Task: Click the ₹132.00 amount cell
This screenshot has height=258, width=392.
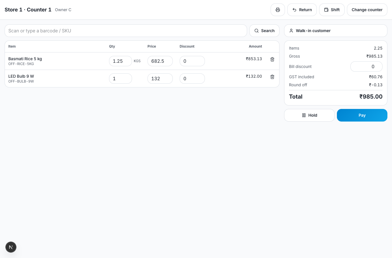Action: [254, 76]
